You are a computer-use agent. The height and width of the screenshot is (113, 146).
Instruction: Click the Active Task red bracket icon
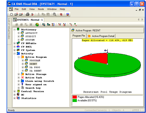click(x=22, y=78)
